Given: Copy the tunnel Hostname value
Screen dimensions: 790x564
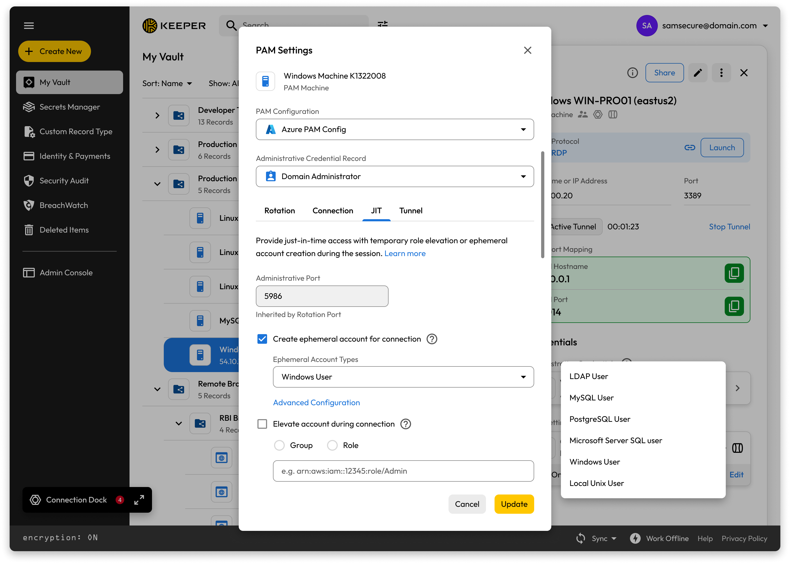Looking at the screenshot, I should [x=734, y=273].
